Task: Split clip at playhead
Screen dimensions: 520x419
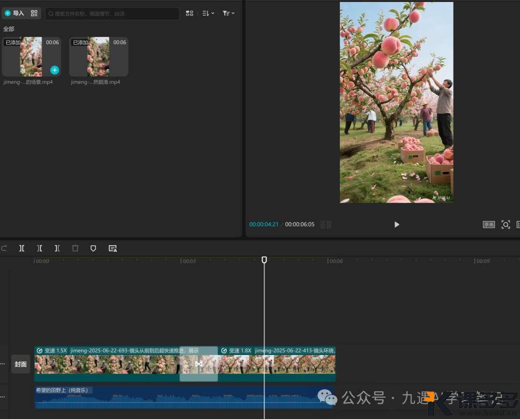Action: pos(22,249)
